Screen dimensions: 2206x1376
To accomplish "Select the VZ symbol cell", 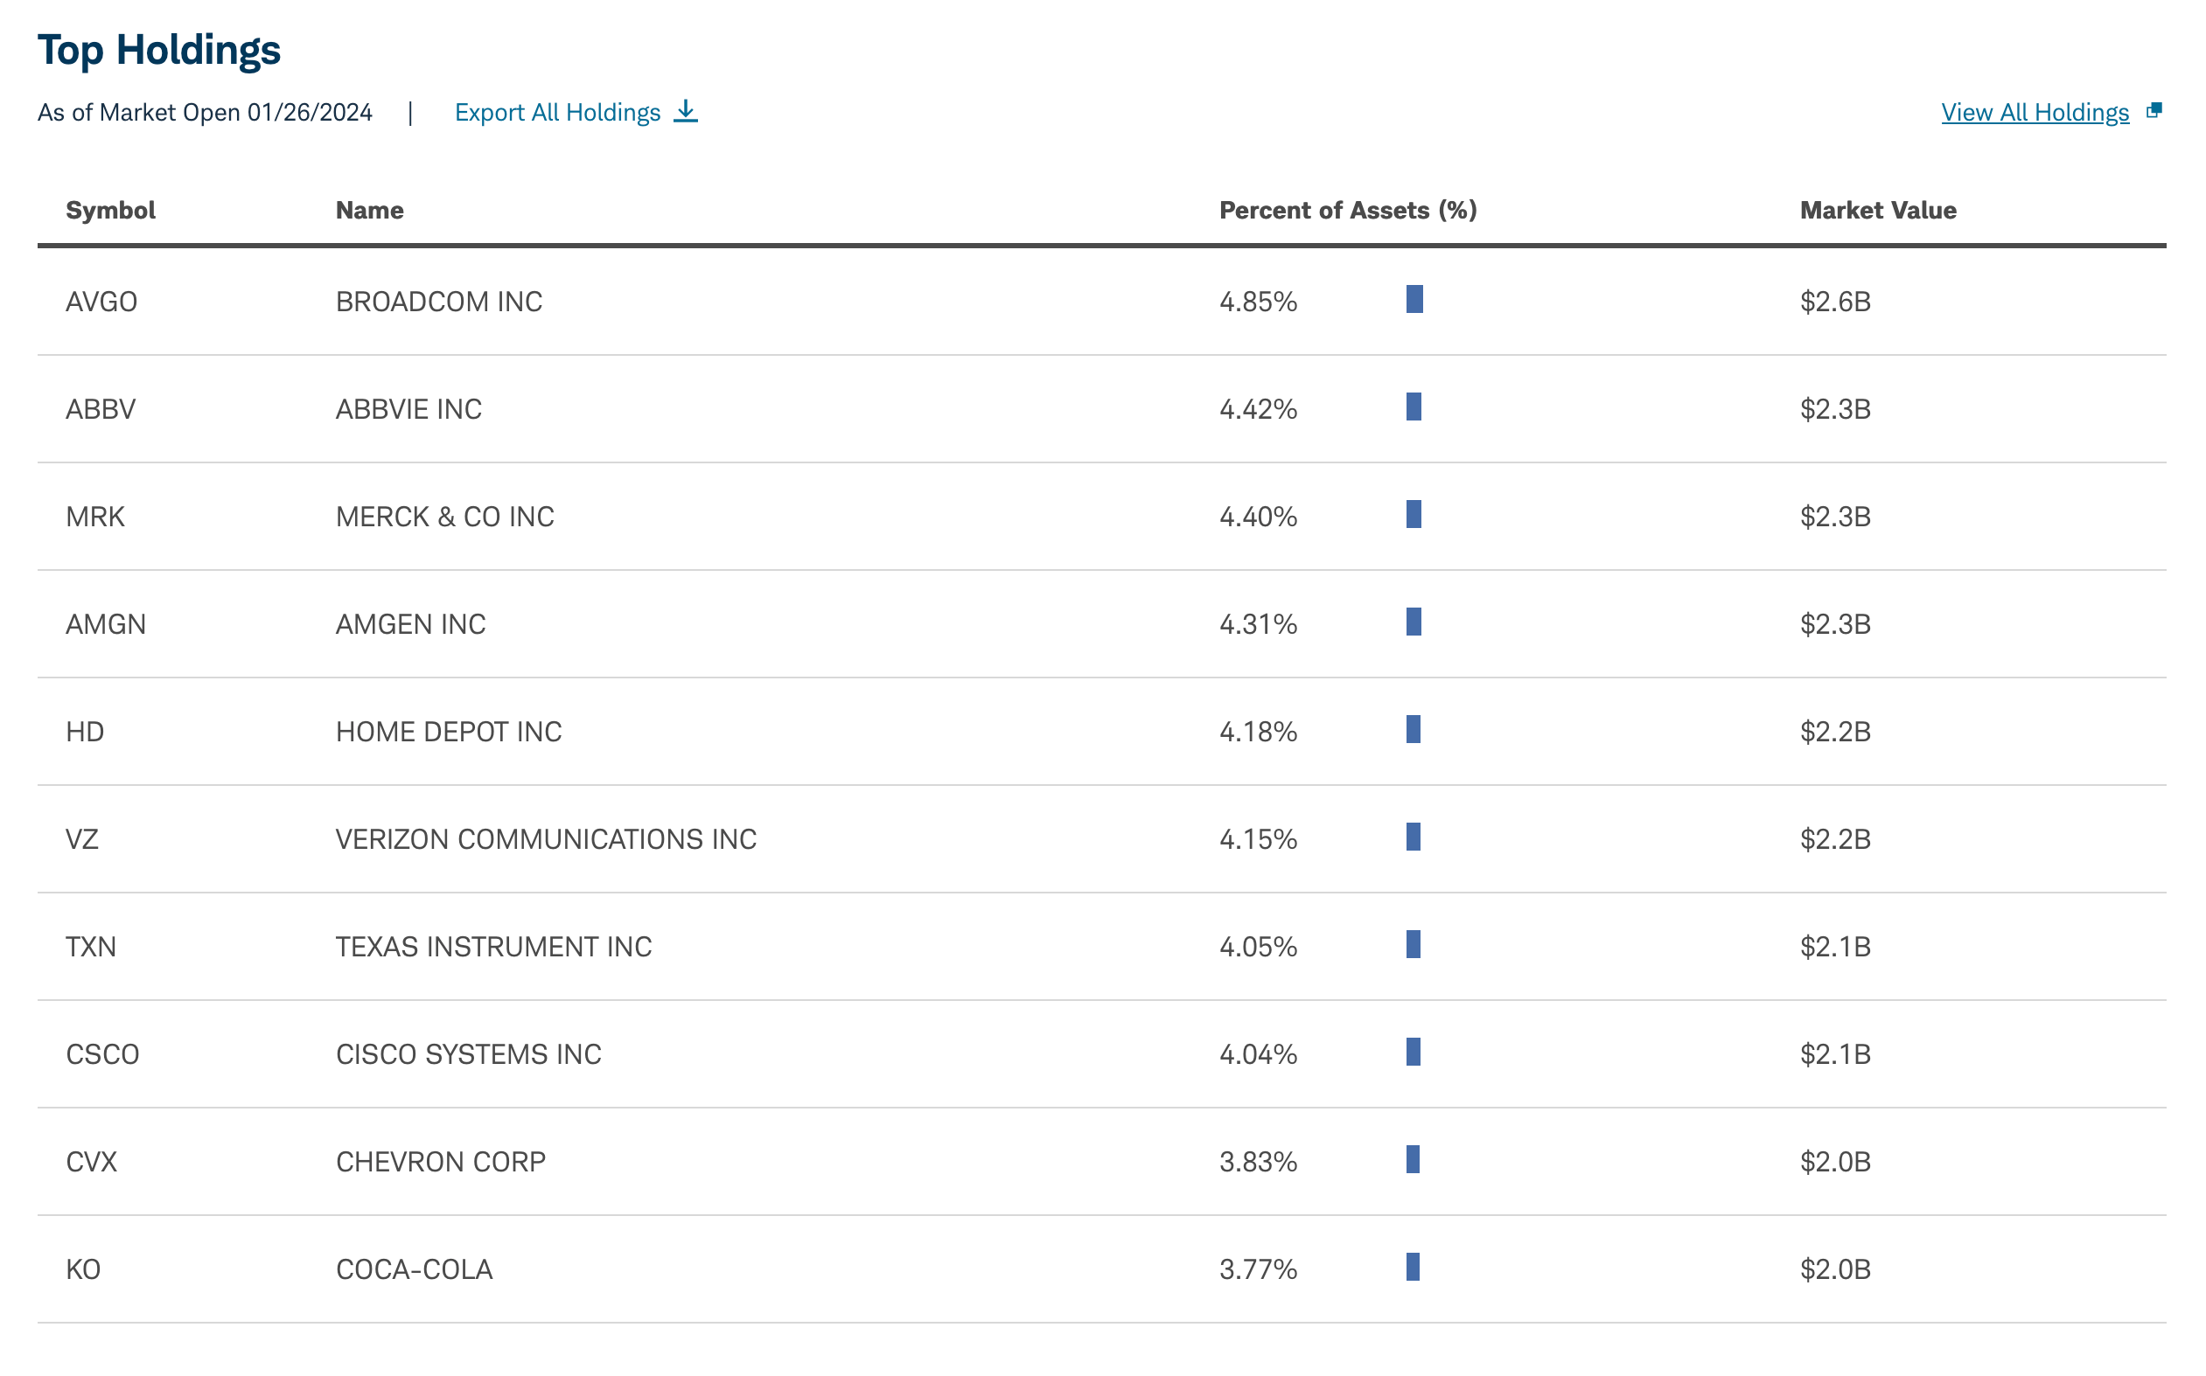I will click(82, 839).
